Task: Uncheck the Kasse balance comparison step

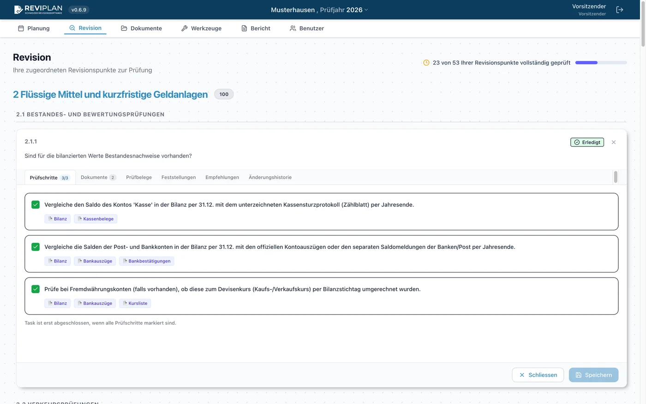Action: tap(36, 205)
